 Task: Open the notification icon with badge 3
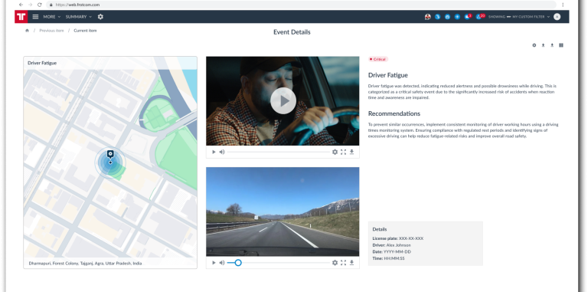click(x=467, y=17)
